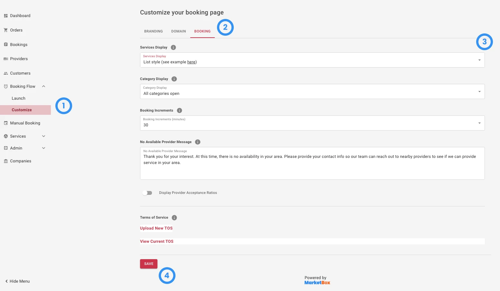Open Upload New TOS link
500x291 pixels.
point(156,228)
